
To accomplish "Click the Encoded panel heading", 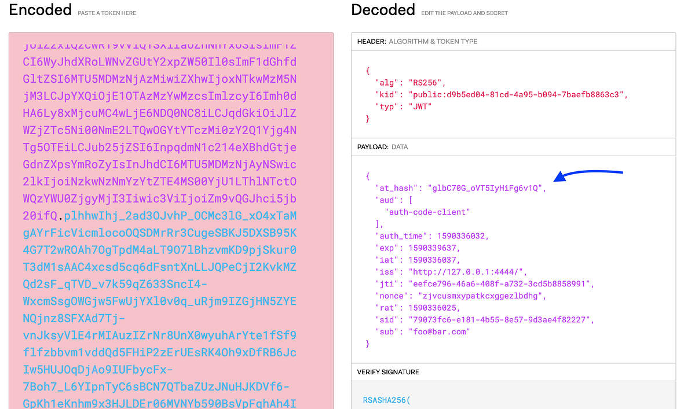I will pos(39,9).
